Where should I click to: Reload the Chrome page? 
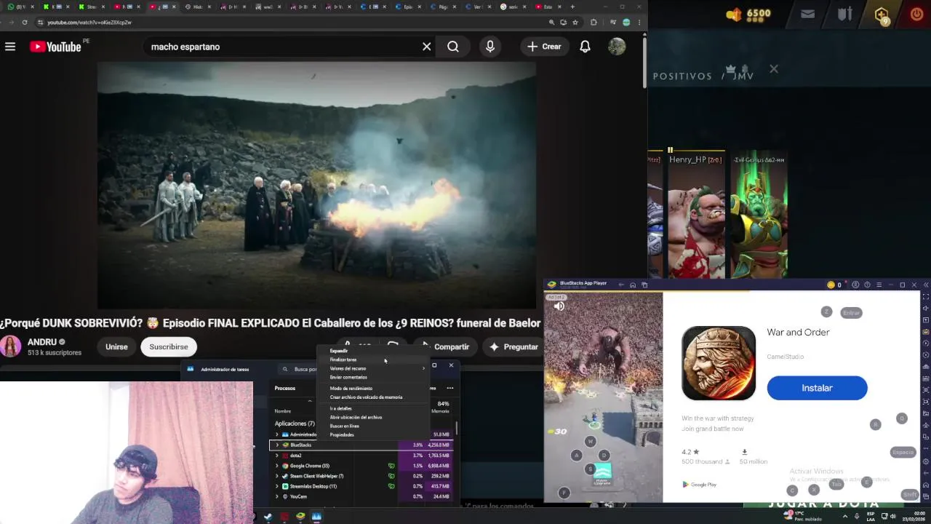click(x=24, y=23)
